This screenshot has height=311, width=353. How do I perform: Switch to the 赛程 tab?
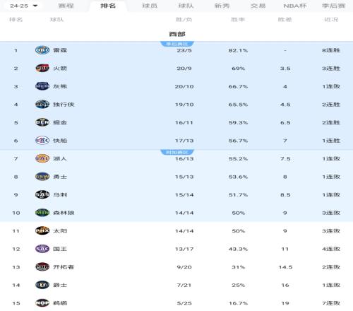pos(66,6)
